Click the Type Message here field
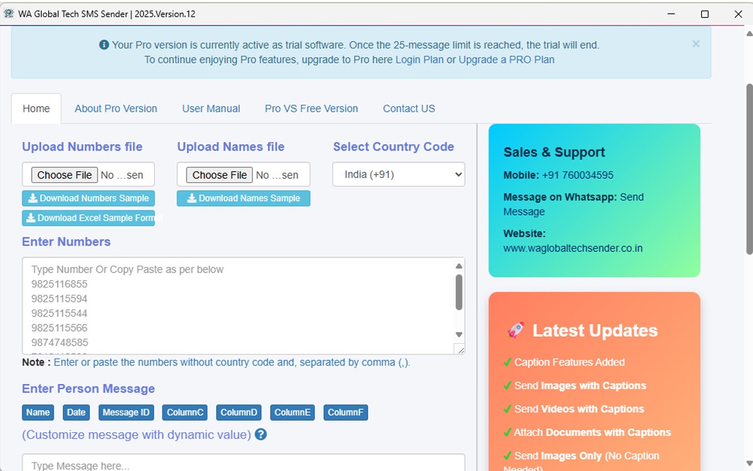The width and height of the screenshot is (753, 471). (x=244, y=463)
